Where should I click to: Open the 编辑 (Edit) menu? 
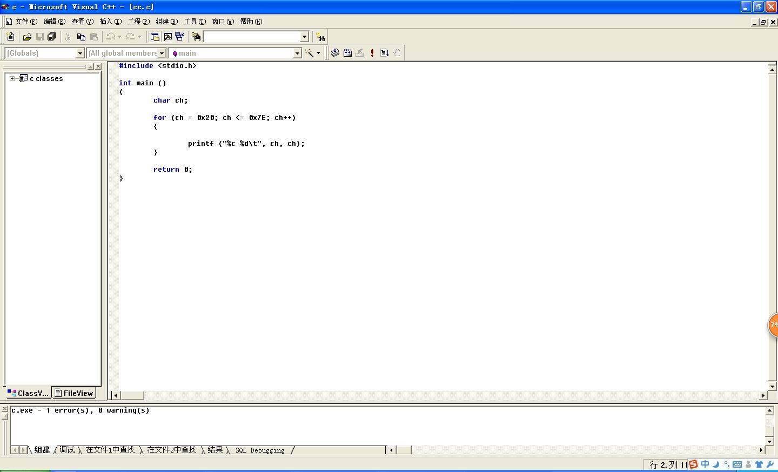(54, 22)
